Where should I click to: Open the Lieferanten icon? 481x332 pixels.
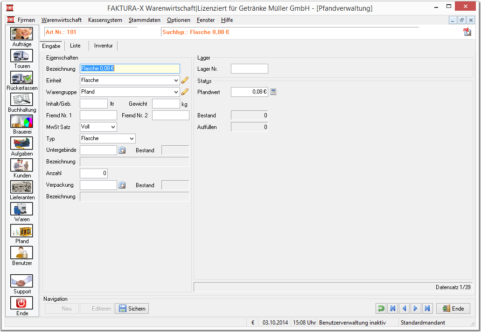pos(21,187)
